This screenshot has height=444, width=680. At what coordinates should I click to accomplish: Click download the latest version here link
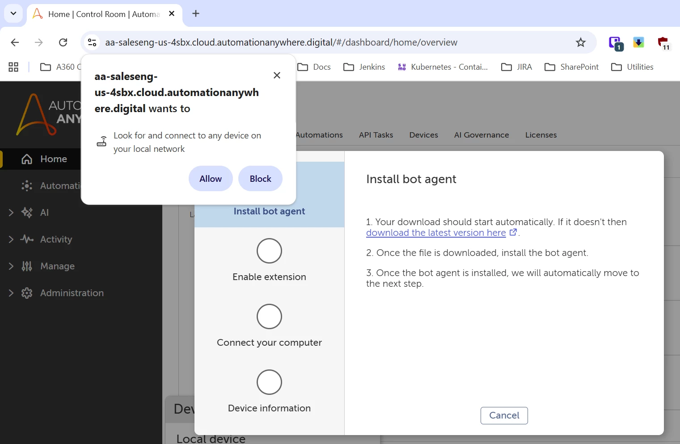436,233
